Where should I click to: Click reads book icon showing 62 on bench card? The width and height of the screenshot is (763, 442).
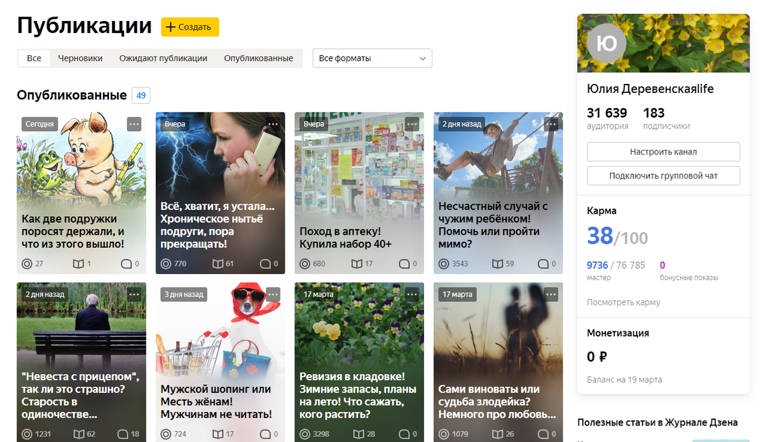79,434
